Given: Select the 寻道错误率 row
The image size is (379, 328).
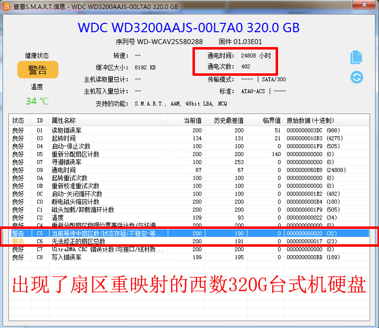Looking at the screenshot, I should (189, 162).
